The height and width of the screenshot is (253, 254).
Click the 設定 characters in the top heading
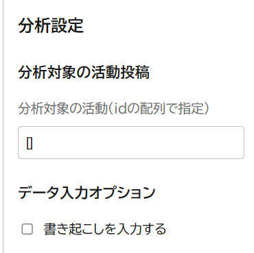[x=67, y=25]
